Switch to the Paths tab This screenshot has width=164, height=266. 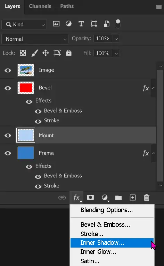tap(67, 7)
